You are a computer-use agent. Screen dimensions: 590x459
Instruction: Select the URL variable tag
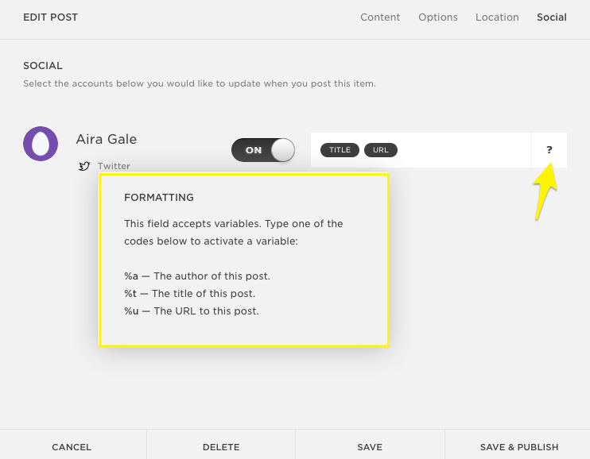tap(380, 150)
